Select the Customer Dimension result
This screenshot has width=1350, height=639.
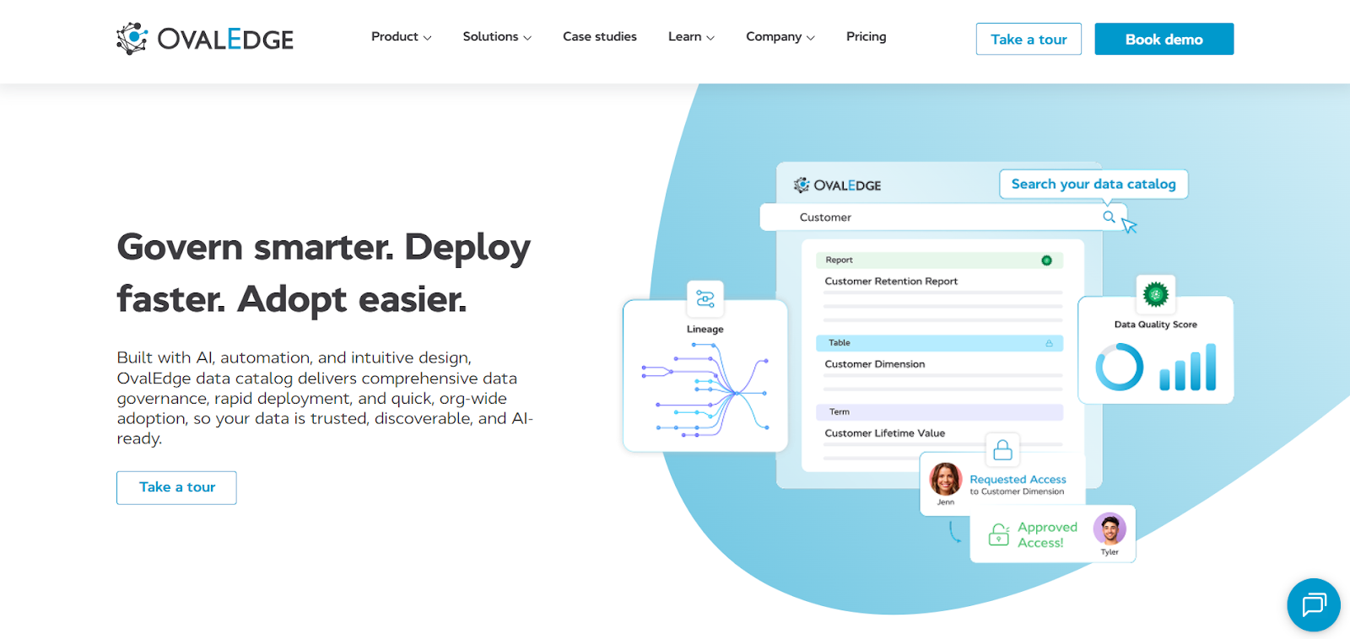coord(875,364)
